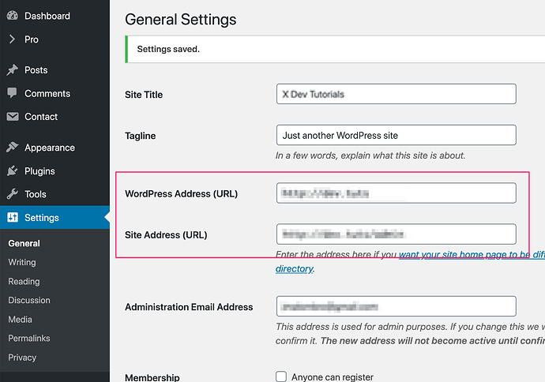Image resolution: width=545 pixels, height=382 pixels.
Task: Click the Comments speech bubble icon
Action: (12, 93)
